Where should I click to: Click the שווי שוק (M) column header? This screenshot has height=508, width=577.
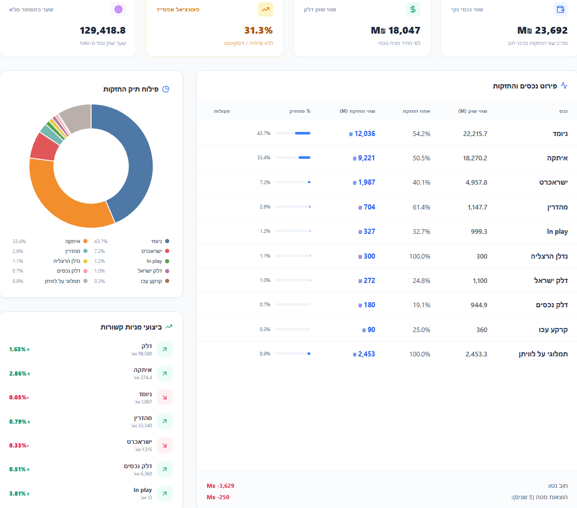(472, 111)
